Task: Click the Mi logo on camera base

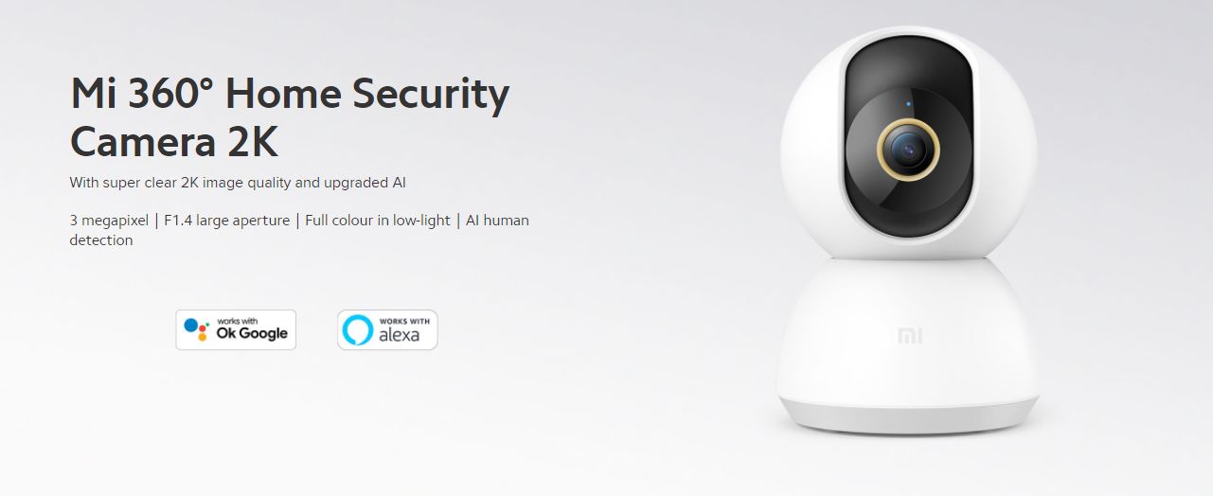Action: point(909,336)
